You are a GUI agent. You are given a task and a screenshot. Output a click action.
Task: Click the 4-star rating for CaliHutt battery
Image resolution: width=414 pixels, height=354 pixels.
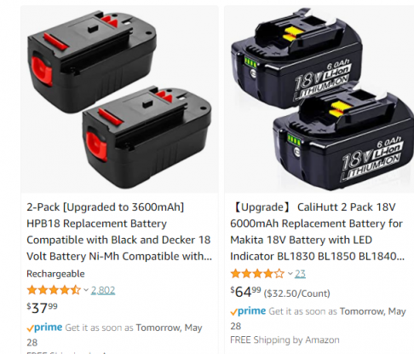(257, 274)
